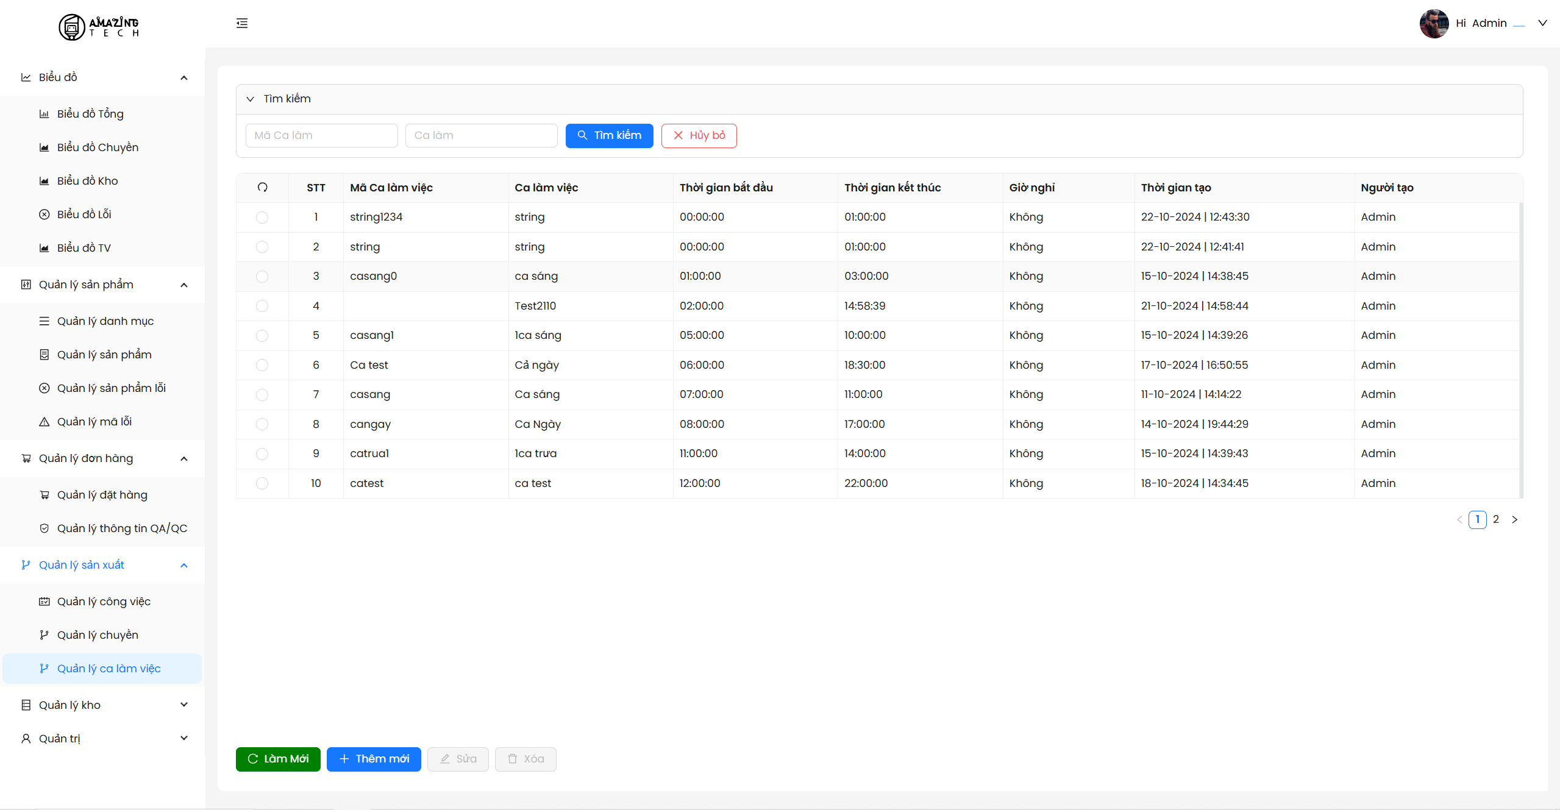Click the Thêm mới button
This screenshot has width=1560, height=810.
(x=374, y=759)
